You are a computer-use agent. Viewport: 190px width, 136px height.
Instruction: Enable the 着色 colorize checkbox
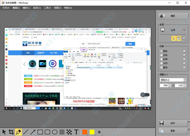(161, 67)
